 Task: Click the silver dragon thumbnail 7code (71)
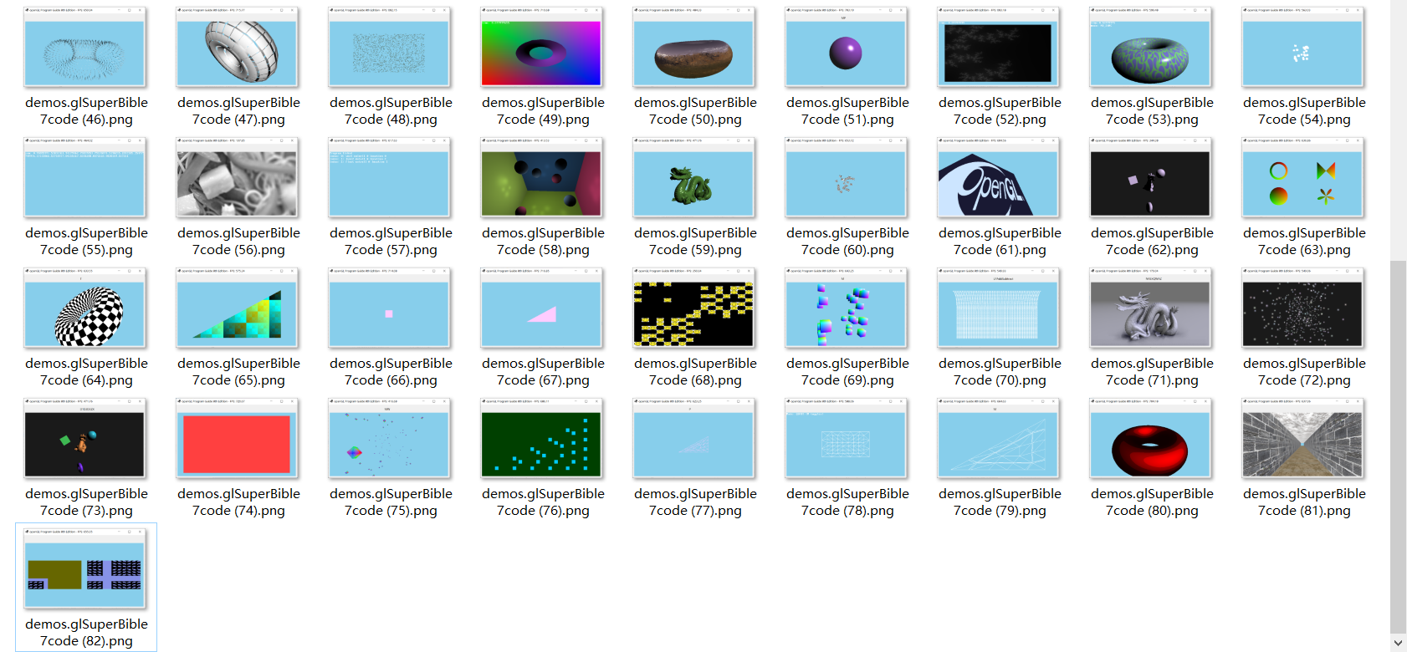click(1150, 313)
